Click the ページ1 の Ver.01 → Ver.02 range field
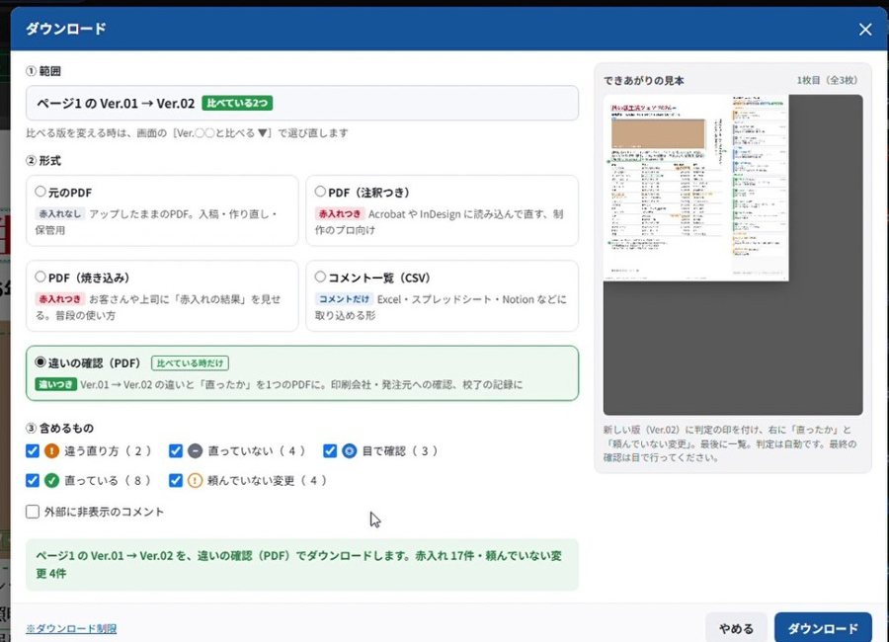The width and height of the screenshot is (889, 642). [x=302, y=104]
